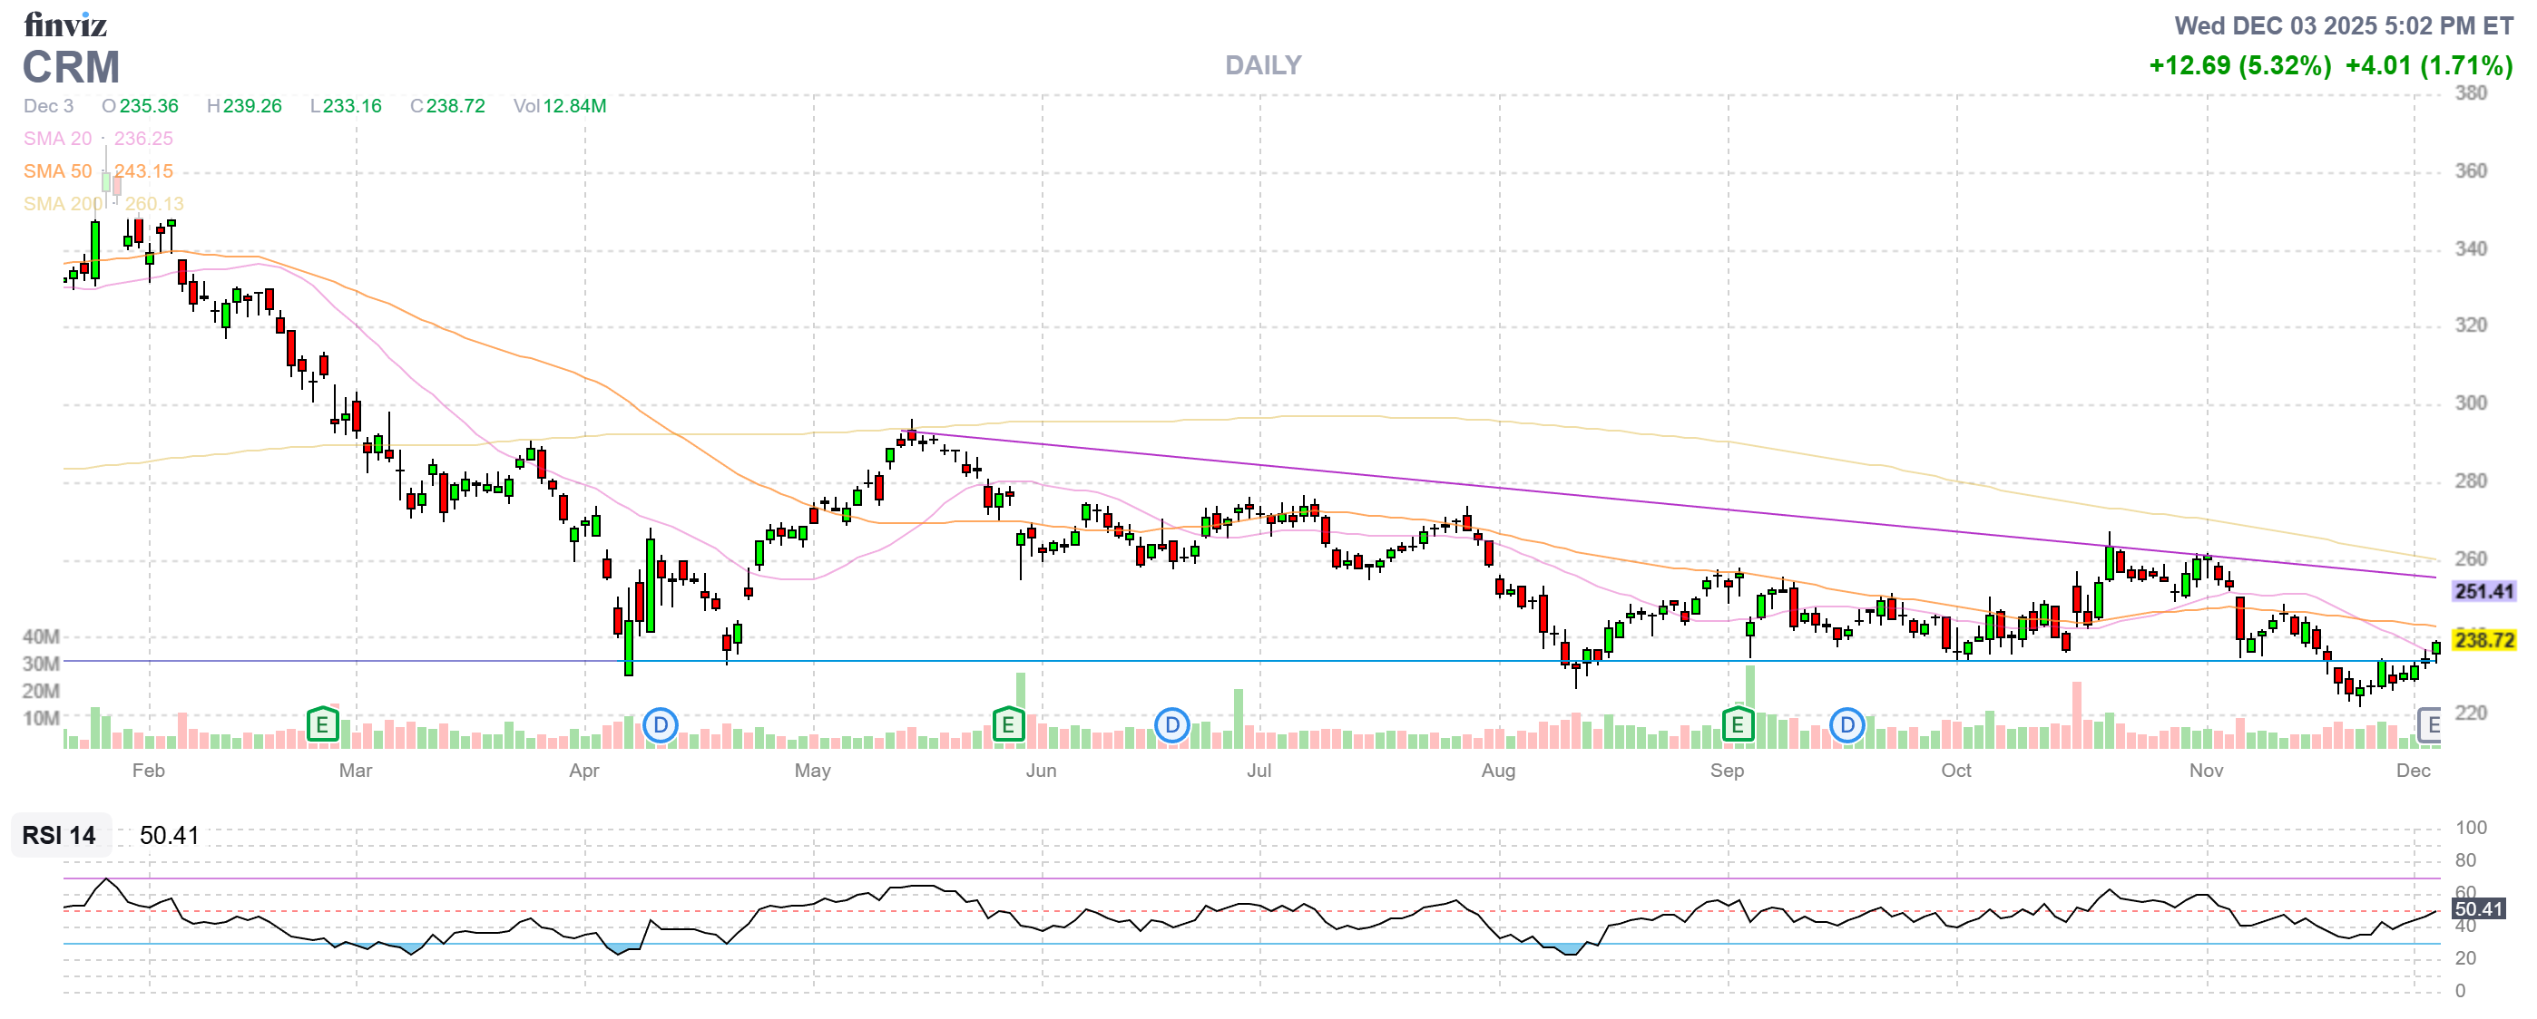
Task: Click the Nov label on the time axis
Action: click(2205, 771)
